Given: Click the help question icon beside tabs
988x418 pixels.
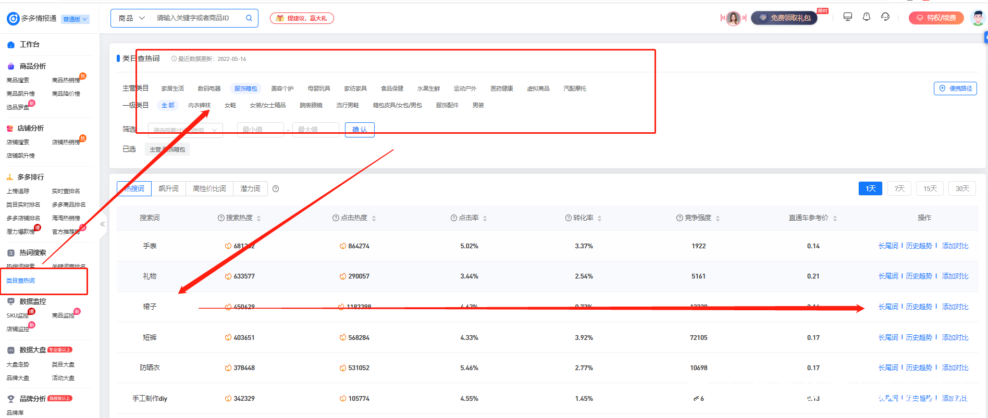Looking at the screenshot, I should pos(276,189).
